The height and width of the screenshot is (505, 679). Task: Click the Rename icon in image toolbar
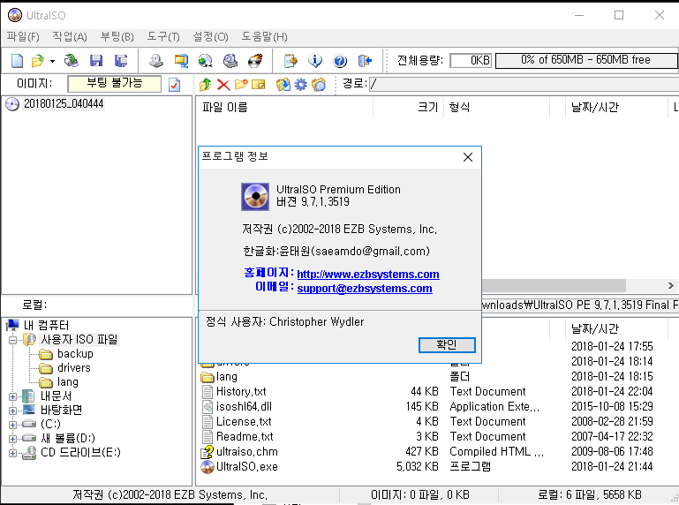258,85
